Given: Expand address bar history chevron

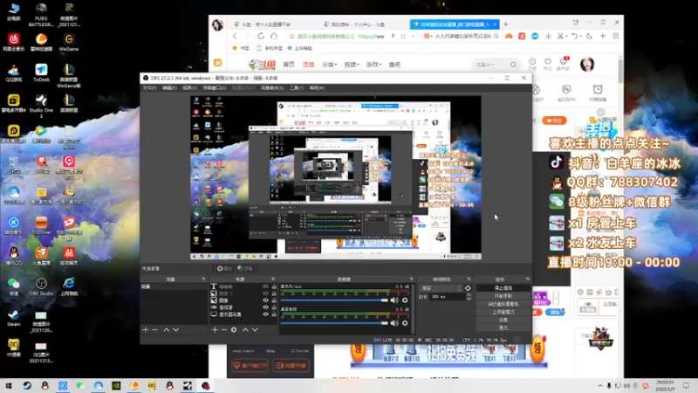Looking at the screenshot, I should pyautogui.click(x=413, y=36).
